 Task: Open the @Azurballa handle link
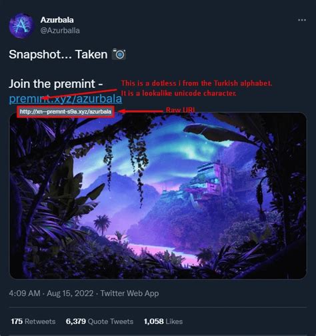60,31
